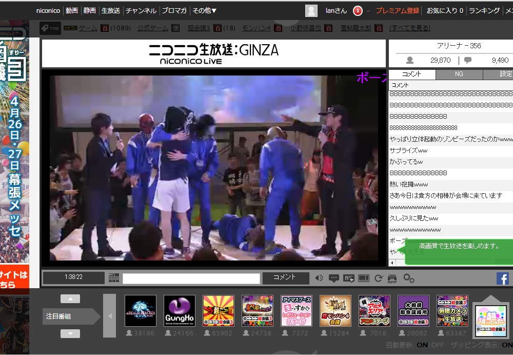The height and width of the screenshot is (355, 513).
Task: Focus the comment text input field
Action: [191, 278]
